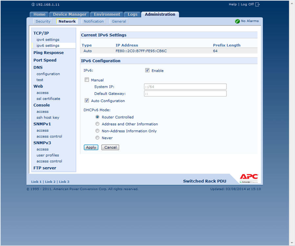Click the Cancel button
The image size is (295, 246).
click(x=110, y=148)
